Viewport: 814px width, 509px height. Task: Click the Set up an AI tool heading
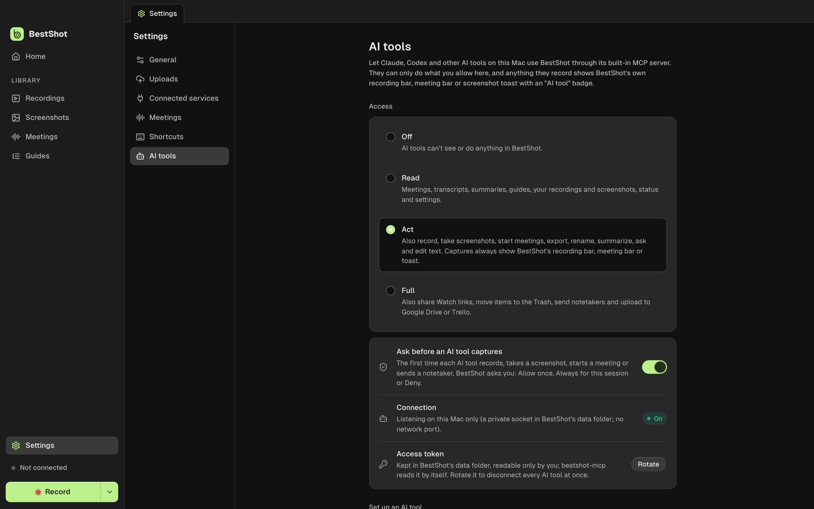[x=395, y=506]
